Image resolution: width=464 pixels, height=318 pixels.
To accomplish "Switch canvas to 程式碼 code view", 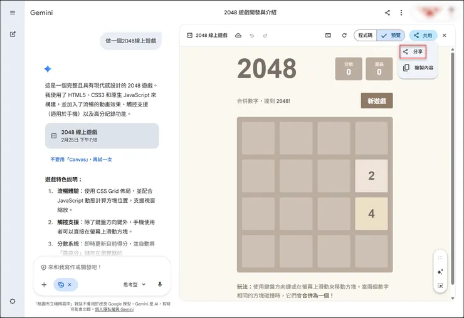I will (x=365, y=36).
